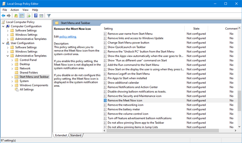Image resolution: width=242 pixels, height=143 pixels.
Task: Toggle the Show/Hide Console Tree icon
Action: point(22,16)
